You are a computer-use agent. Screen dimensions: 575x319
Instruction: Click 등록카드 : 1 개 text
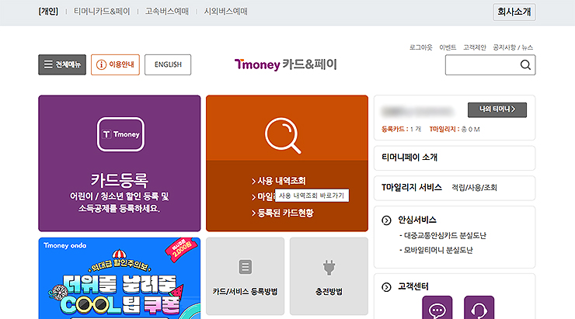point(402,130)
